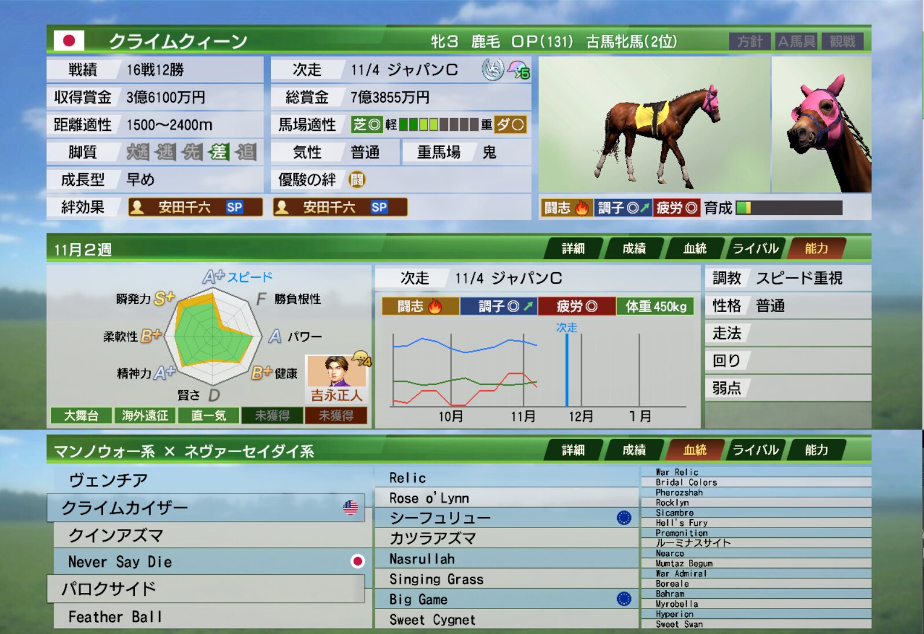Click the 闘 bond badge in 優駿の絆
The image size is (924, 634).
pyautogui.click(x=357, y=179)
